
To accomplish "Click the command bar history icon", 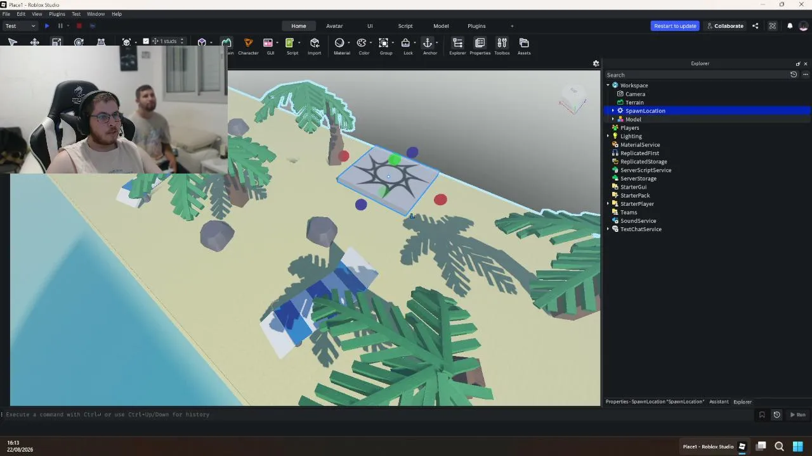I will tap(776, 415).
